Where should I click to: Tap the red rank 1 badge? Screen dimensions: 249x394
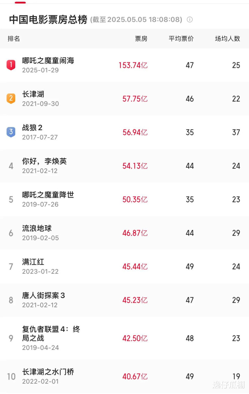click(11, 65)
